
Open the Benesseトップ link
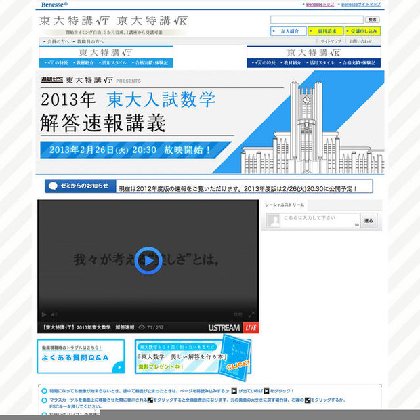click(x=320, y=4)
